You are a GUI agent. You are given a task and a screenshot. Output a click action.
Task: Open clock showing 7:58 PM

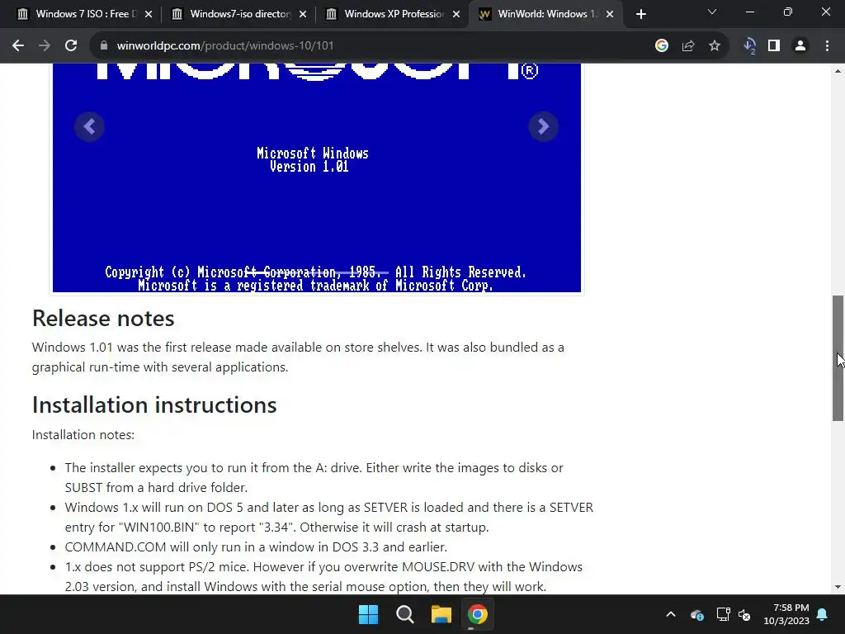(x=786, y=614)
